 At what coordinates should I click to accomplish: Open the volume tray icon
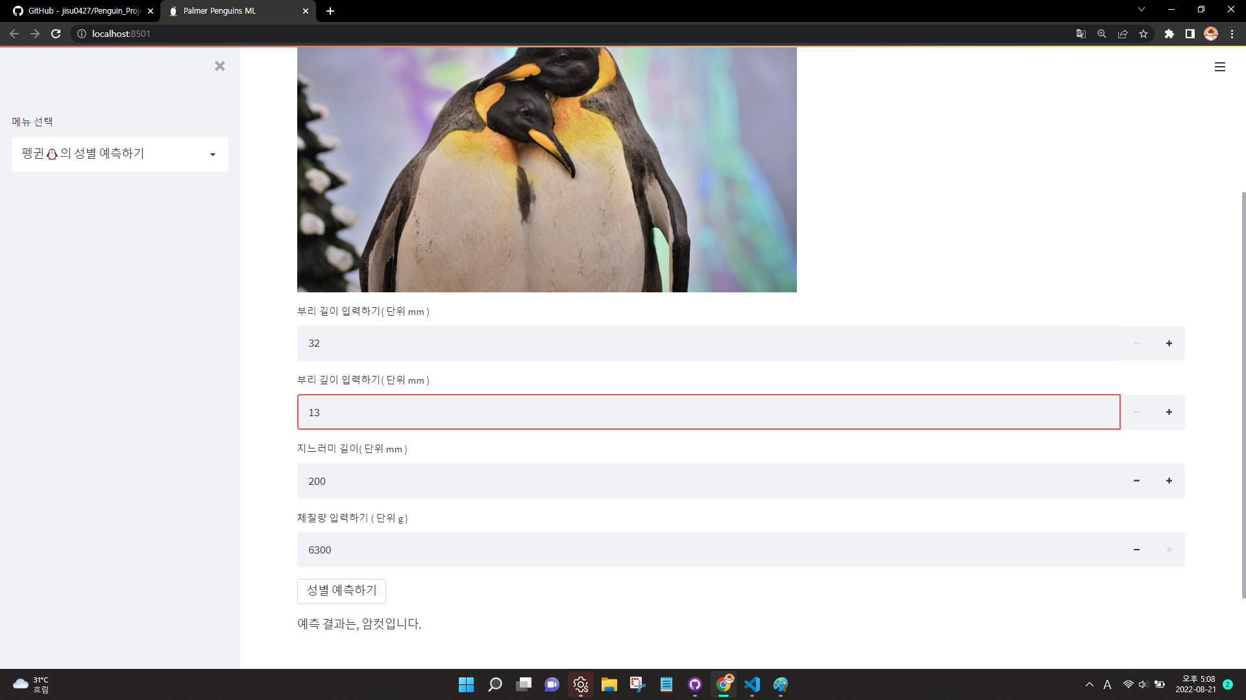1143,684
